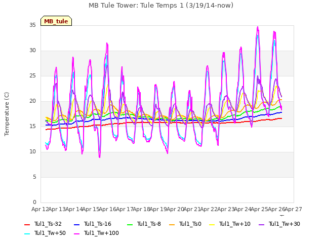The height and width of the screenshot is (243, 324).
Task: Click the Apr 27 x-axis date label
Action: pos(294,209)
